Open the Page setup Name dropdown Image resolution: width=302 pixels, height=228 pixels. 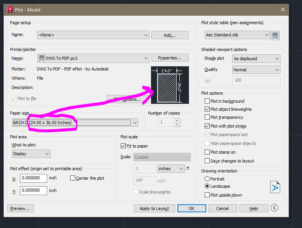93,35
